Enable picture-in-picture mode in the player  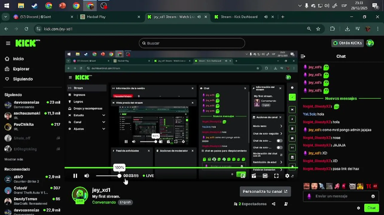[x=243, y=176]
